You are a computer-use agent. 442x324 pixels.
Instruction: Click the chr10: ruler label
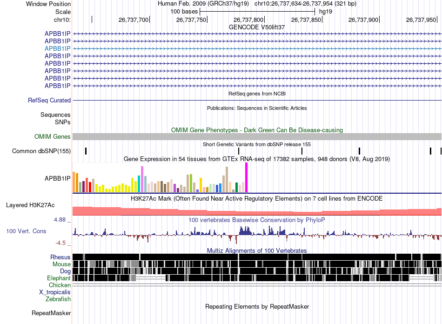click(x=62, y=20)
